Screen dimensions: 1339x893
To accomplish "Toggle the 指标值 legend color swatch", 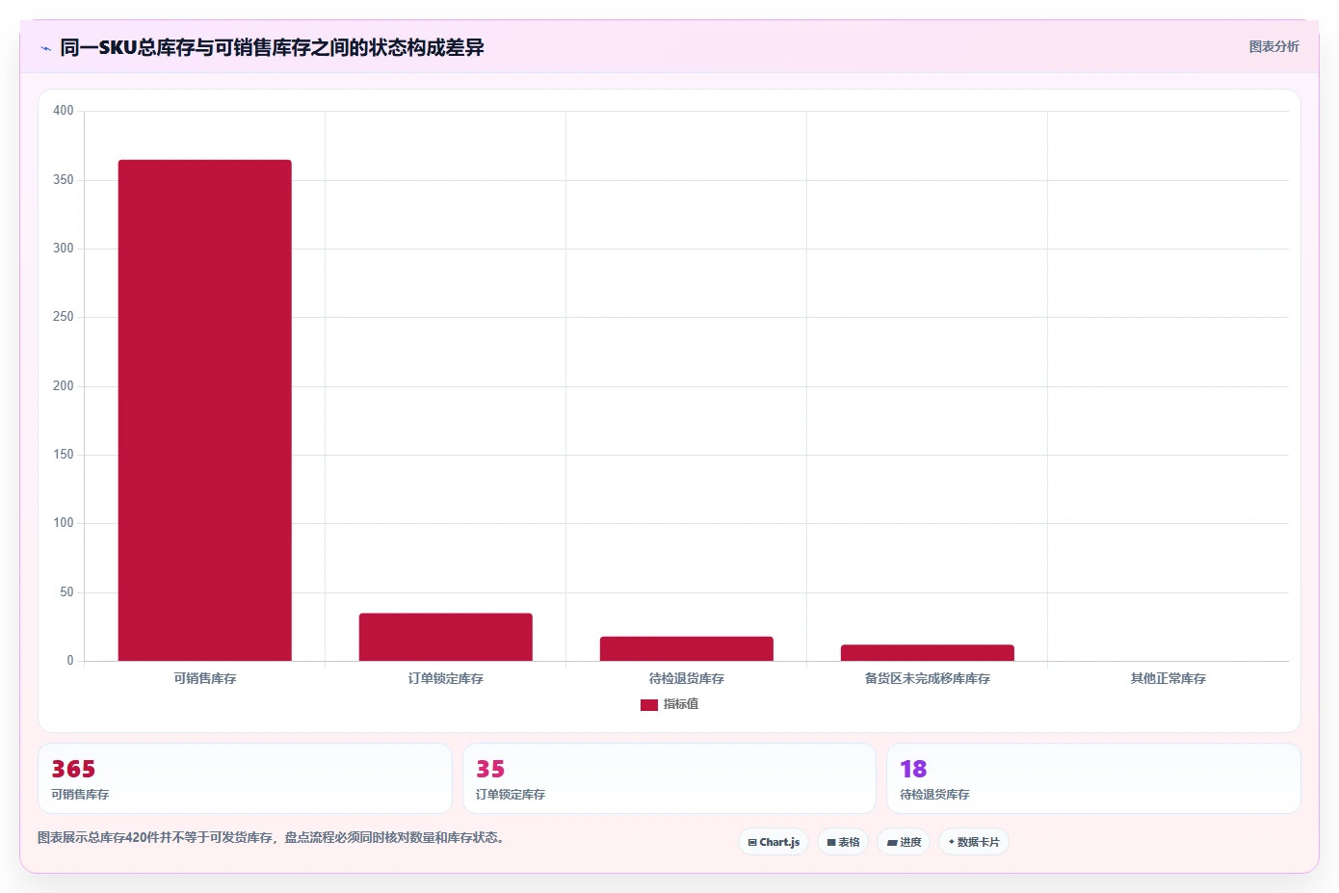I will (649, 705).
